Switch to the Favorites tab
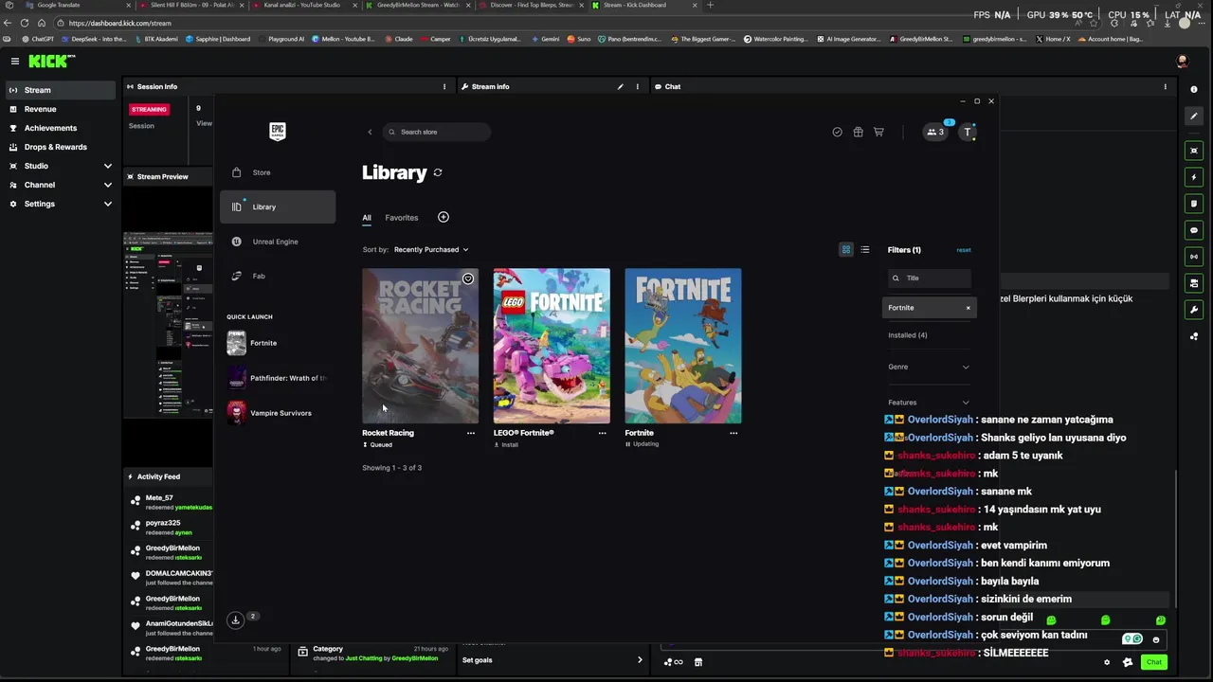Screen dimensions: 1213x682 tap(401, 218)
